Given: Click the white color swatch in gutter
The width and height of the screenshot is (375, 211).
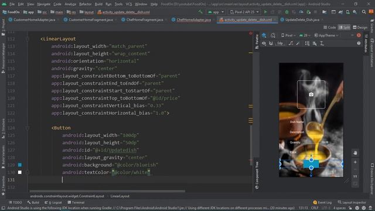Looking at the screenshot, I should point(19,172).
